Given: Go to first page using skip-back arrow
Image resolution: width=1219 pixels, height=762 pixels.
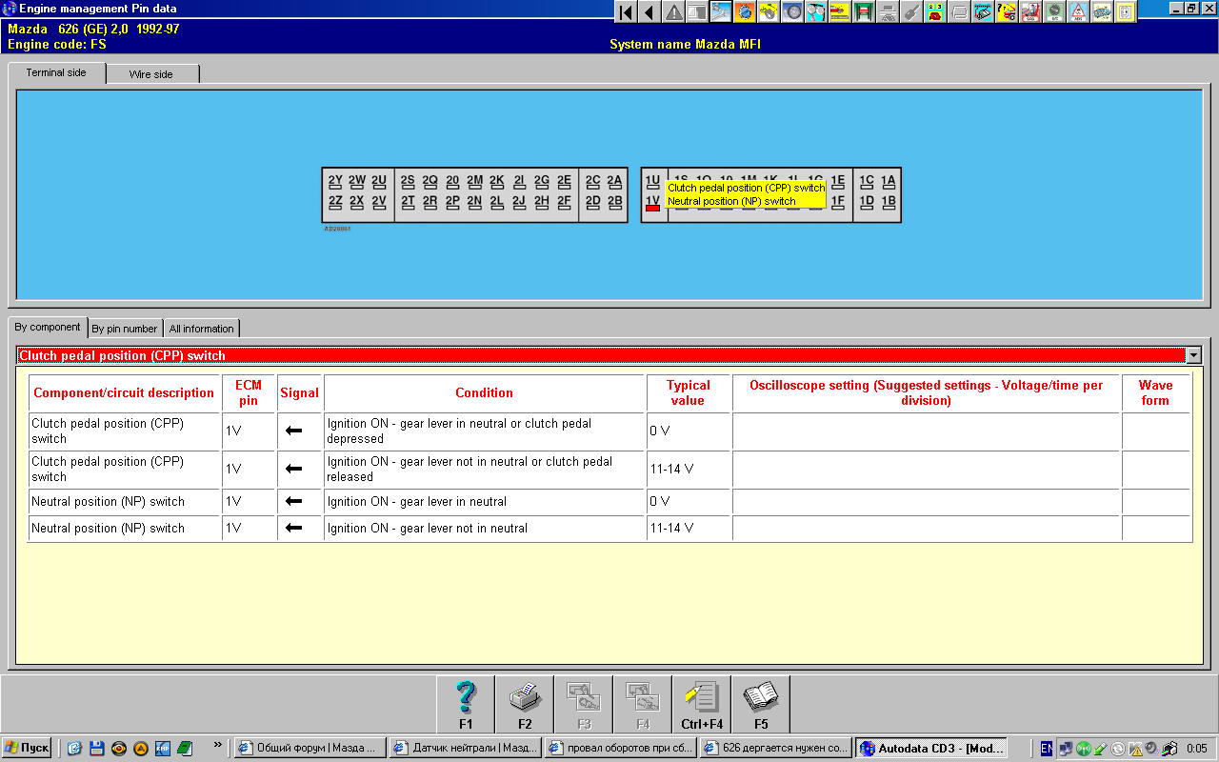Looking at the screenshot, I should tap(626, 12).
